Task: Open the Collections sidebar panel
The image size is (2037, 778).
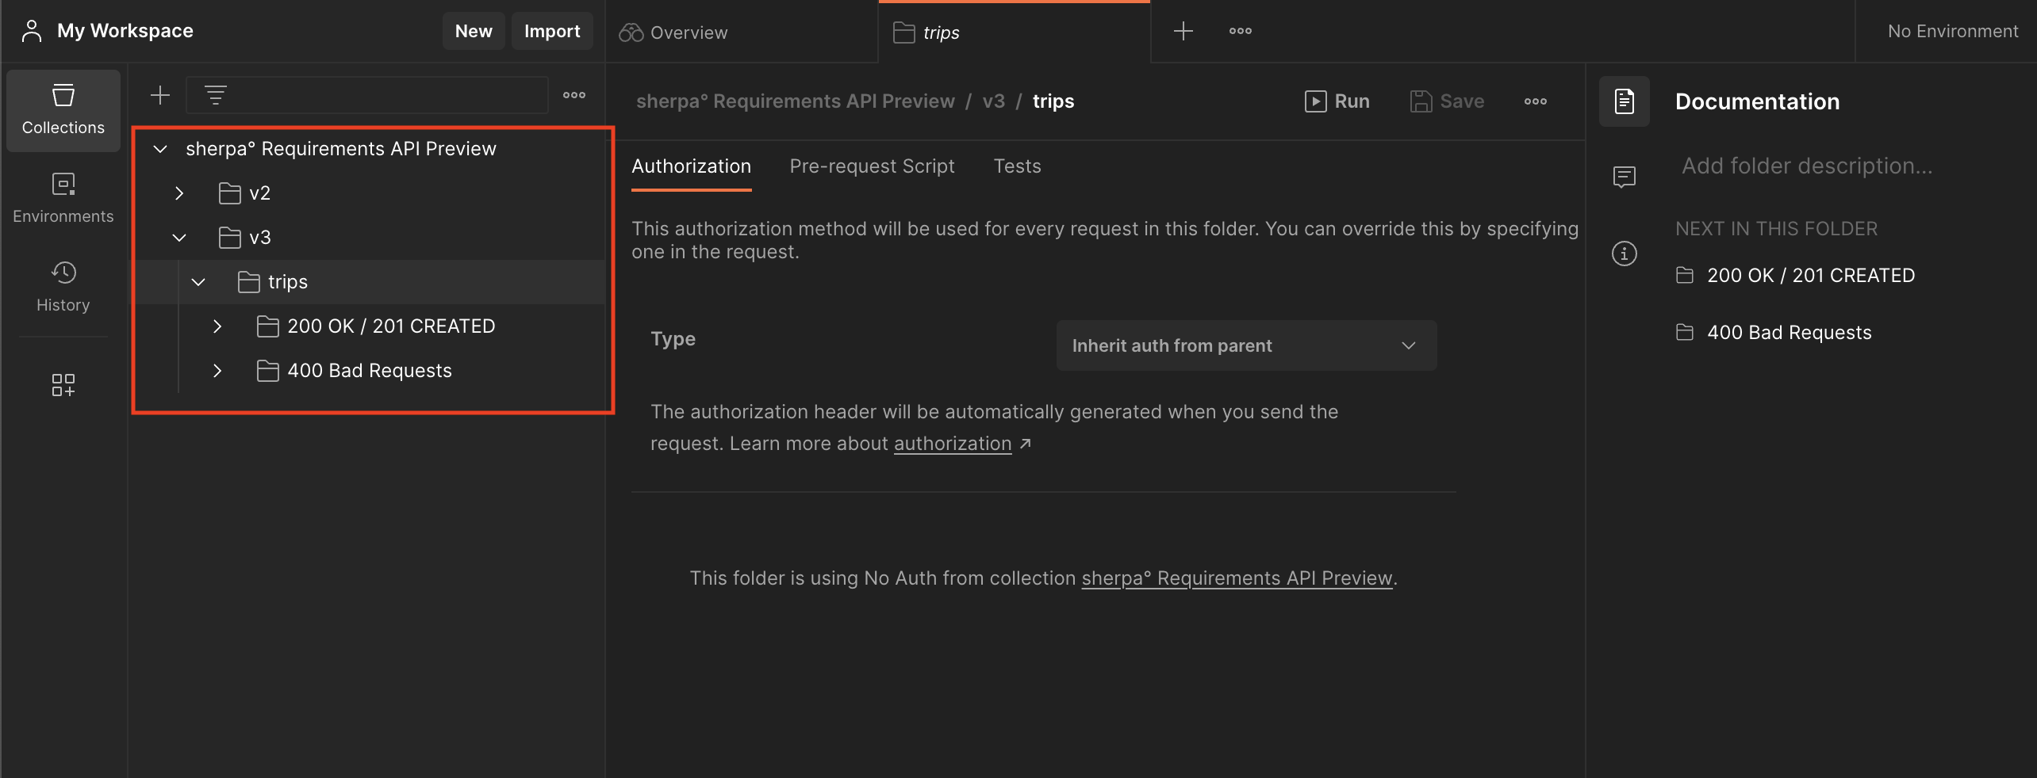Action: pyautogui.click(x=63, y=110)
